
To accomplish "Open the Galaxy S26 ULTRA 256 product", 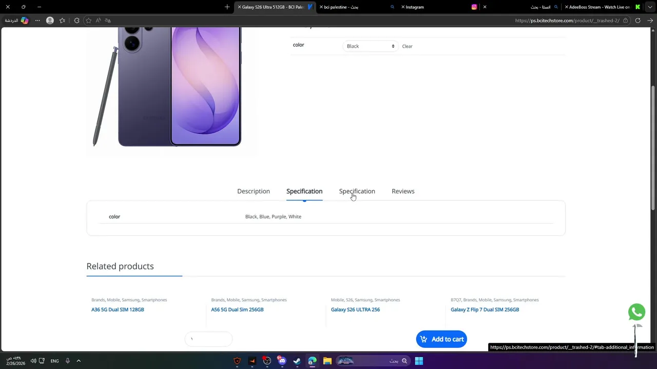I will coord(355,310).
